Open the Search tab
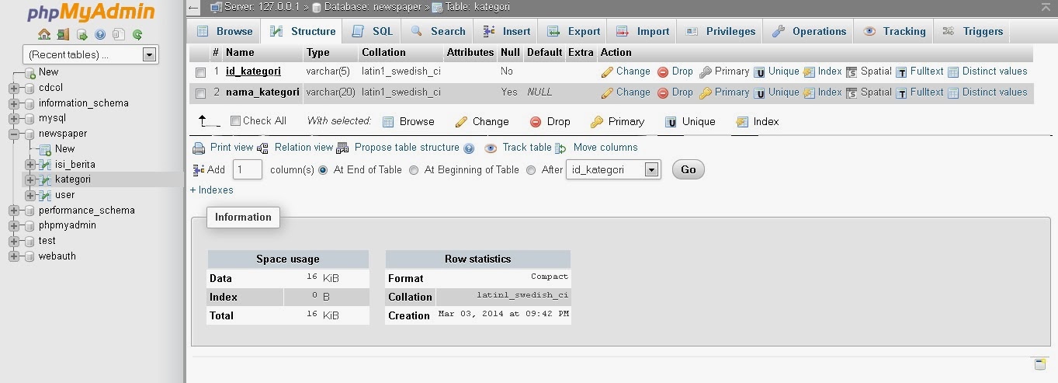The image size is (1058, 383). pyautogui.click(x=439, y=32)
